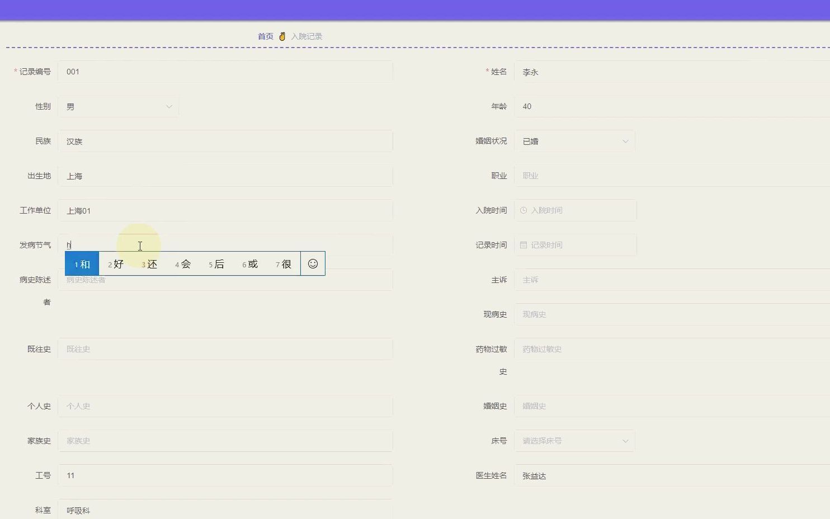Click the 药物过敏史 field label
This screenshot has height=519, width=830.
(491, 360)
